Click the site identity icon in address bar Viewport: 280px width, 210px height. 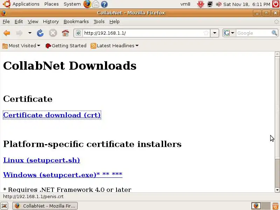pos(78,33)
